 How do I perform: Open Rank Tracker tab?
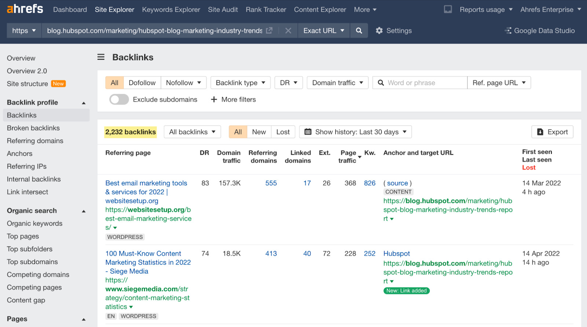(266, 10)
